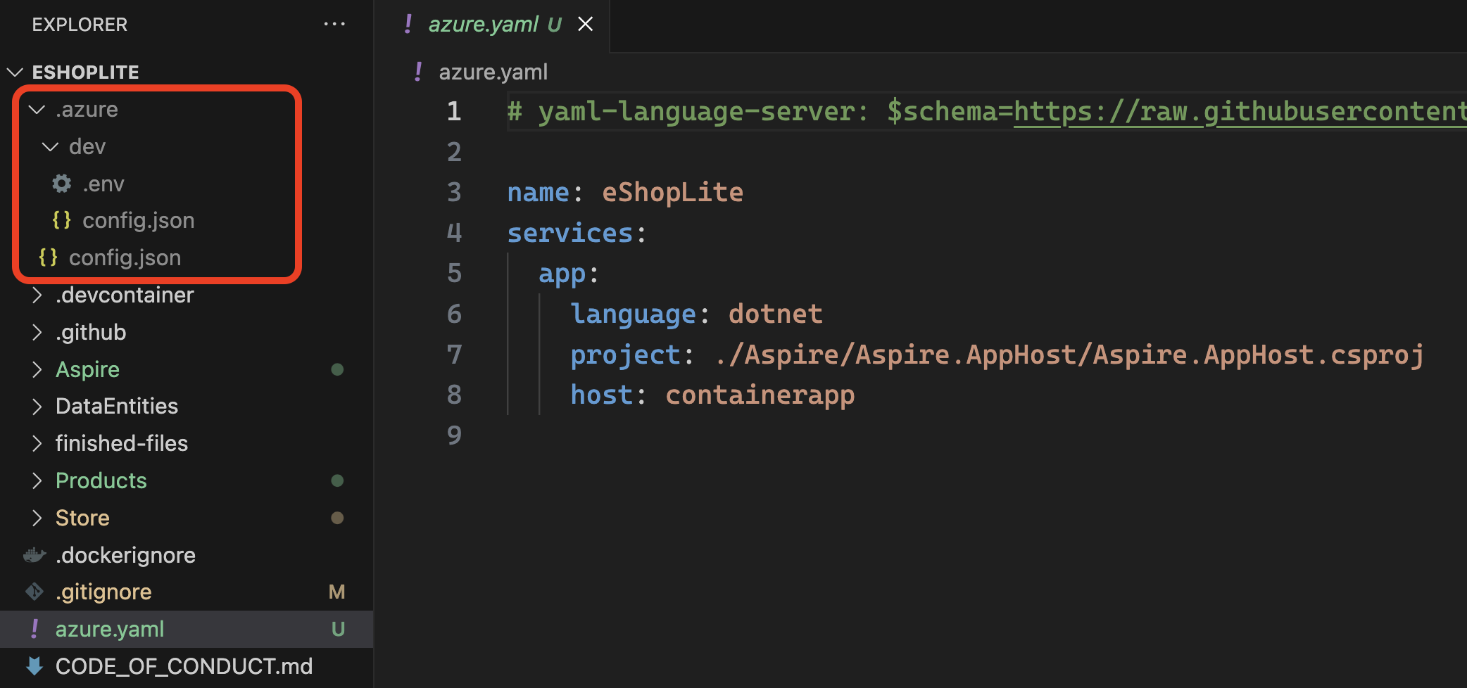Click line number 5 in the gutter
The image size is (1467, 688).
pos(454,273)
